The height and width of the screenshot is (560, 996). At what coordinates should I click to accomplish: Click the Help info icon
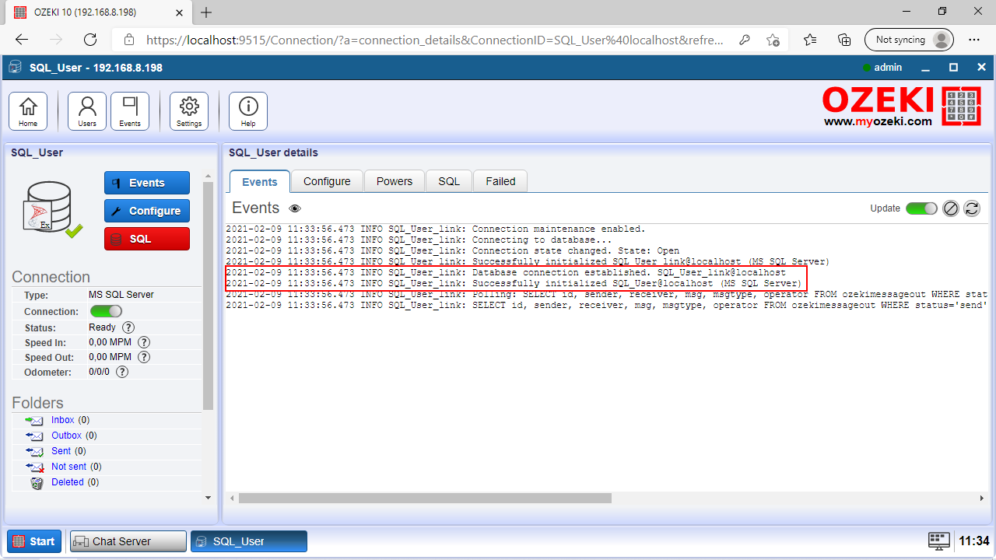[248, 110]
